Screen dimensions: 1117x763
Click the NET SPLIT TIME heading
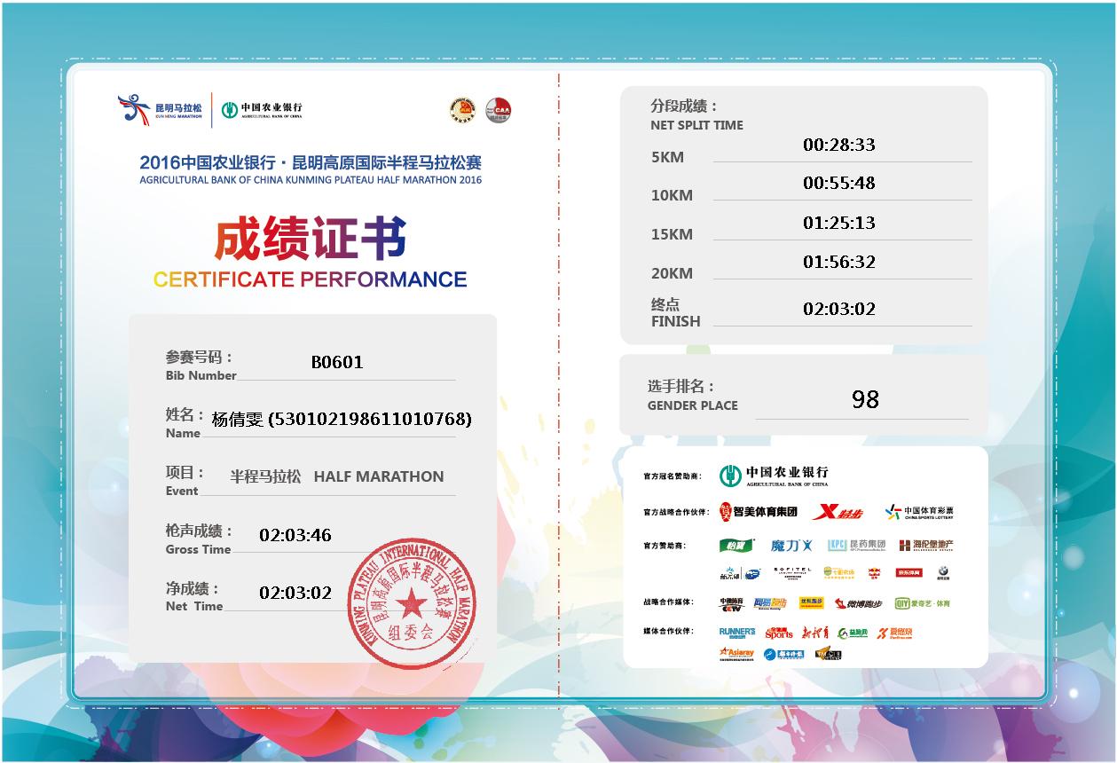point(697,125)
